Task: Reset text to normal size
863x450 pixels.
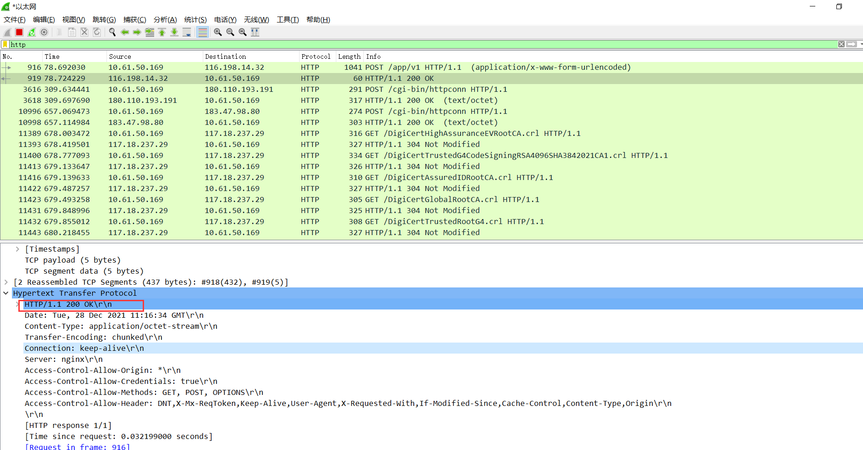Action: [x=243, y=32]
